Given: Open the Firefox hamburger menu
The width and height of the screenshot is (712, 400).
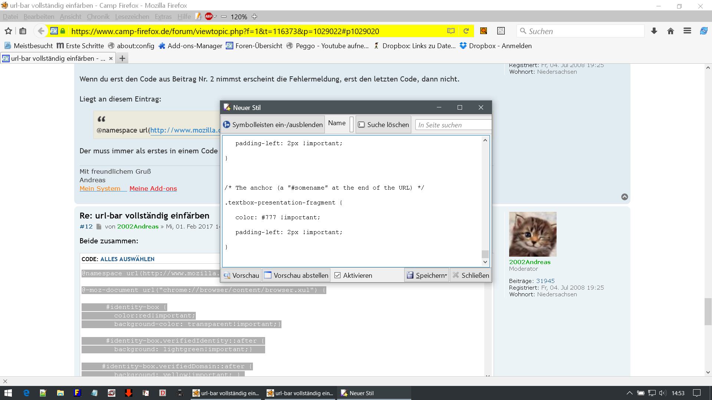Looking at the screenshot, I should (x=687, y=31).
